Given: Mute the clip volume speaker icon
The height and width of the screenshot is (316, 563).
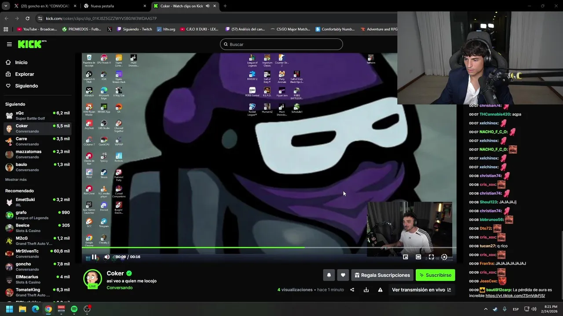Looking at the screenshot, I should [x=107, y=257].
